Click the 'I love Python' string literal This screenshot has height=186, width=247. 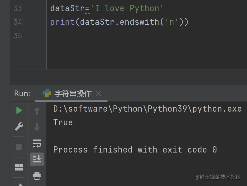pyautogui.click(x=127, y=8)
